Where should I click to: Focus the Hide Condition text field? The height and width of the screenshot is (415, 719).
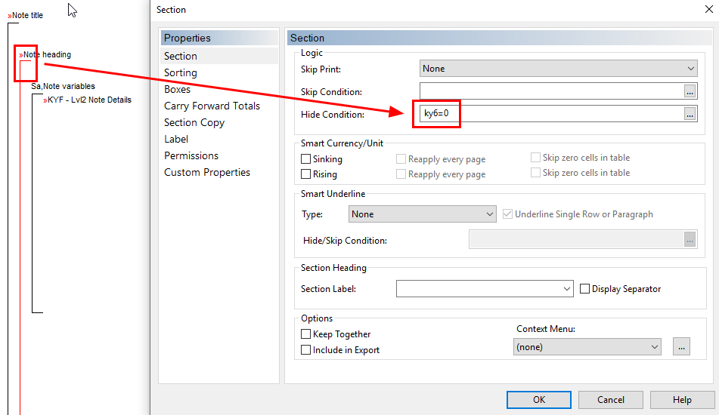click(552, 114)
